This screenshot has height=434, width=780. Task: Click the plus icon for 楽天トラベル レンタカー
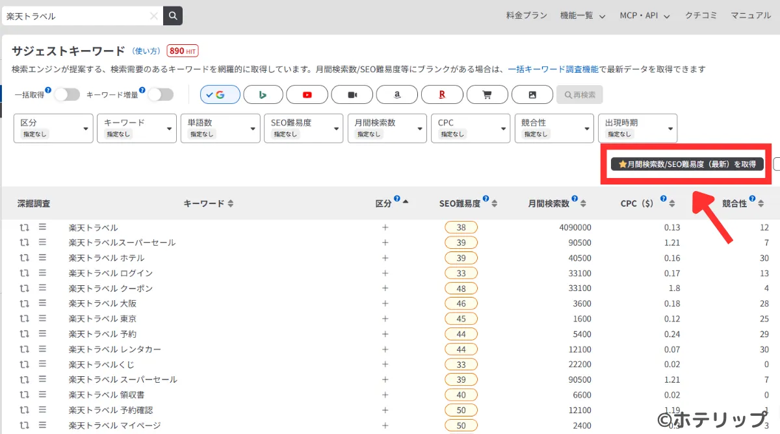[385, 349]
